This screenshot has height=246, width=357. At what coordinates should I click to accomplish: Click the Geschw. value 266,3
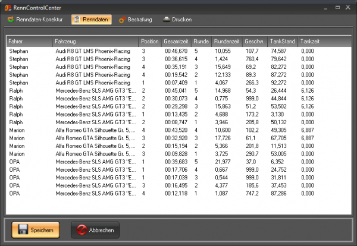coord(252,83)
